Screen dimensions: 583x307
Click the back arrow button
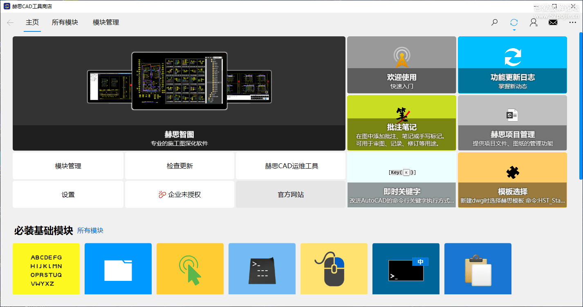pos(10,22)
